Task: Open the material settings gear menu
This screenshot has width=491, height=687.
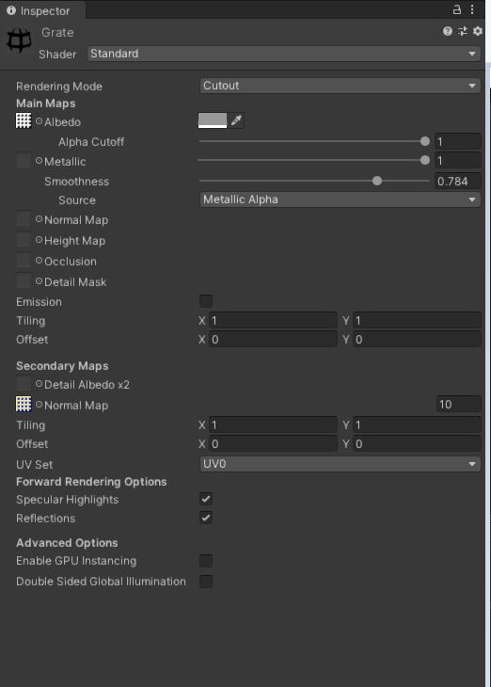Action: pyautogui.click(x=478, y=31)
